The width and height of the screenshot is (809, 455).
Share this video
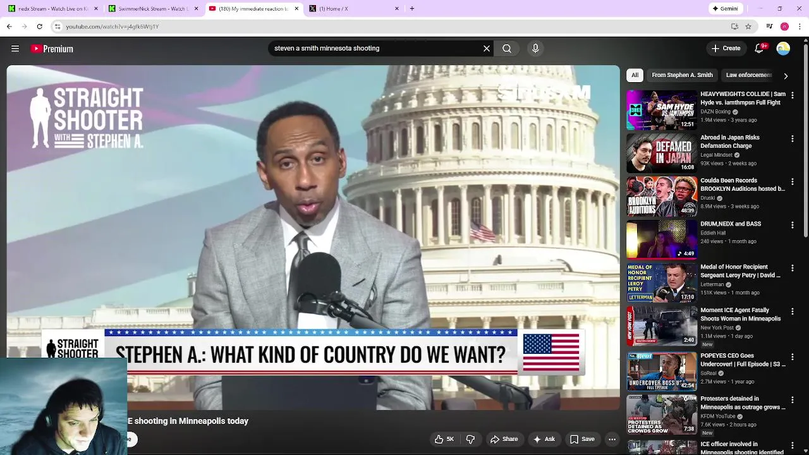(x=504, y=439)
